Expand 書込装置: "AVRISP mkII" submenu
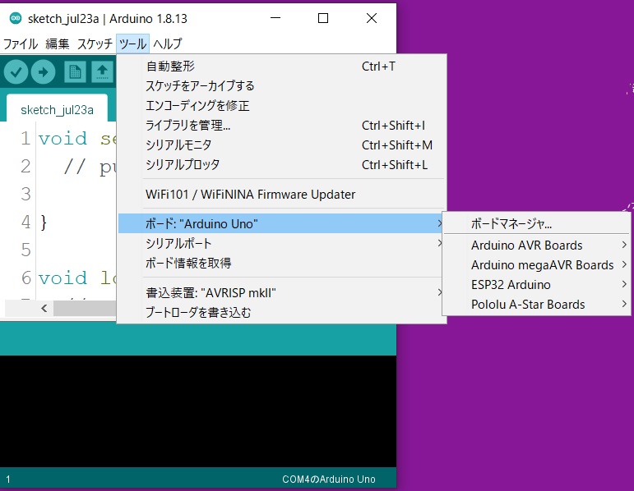Image resolution: width=634 pixels, height=491 pixels. tap(282, 292)
